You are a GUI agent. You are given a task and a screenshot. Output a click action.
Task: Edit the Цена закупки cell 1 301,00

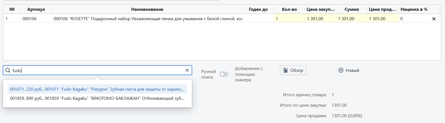[x=320, y=19]
